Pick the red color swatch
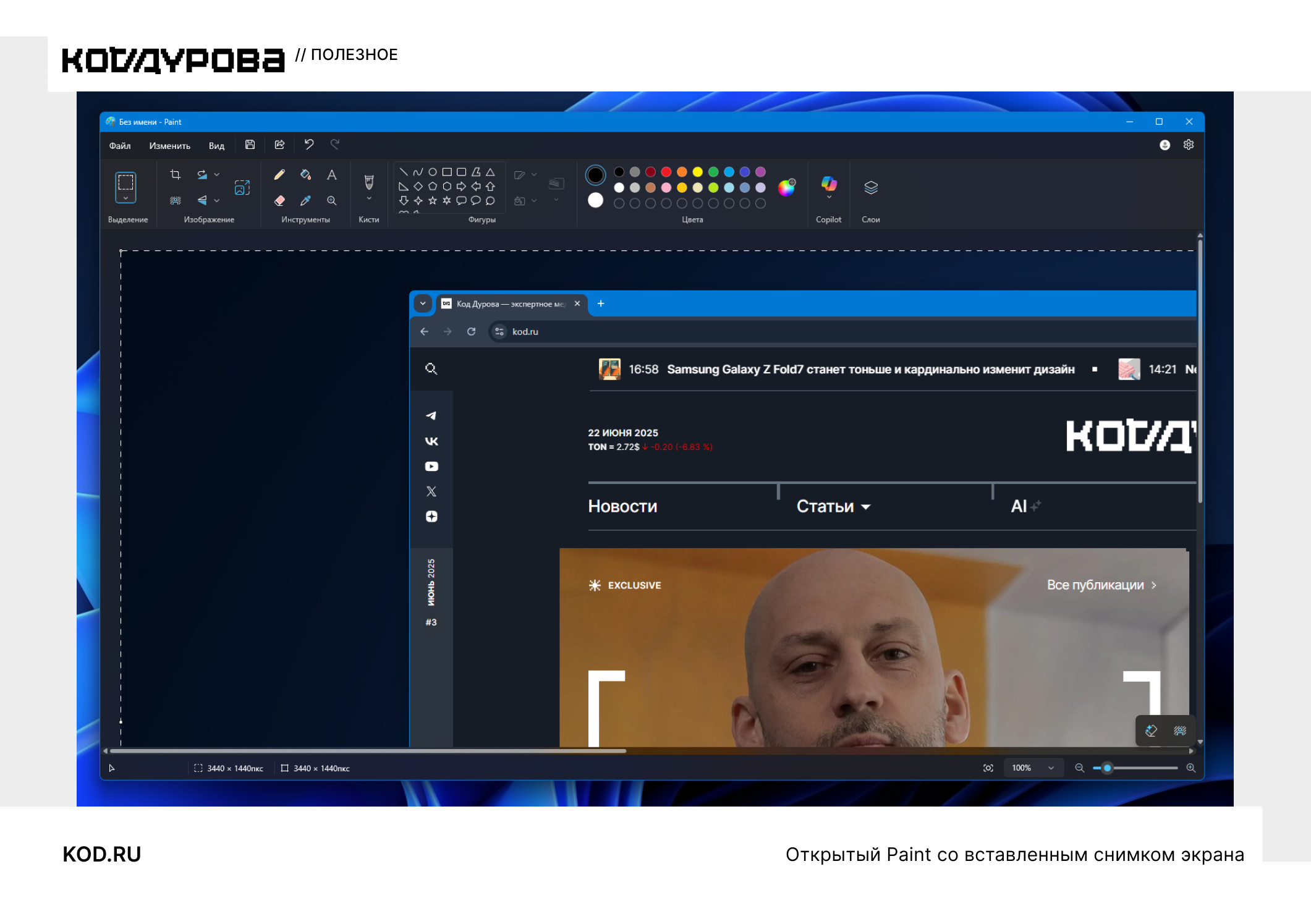 click(666, 172)
